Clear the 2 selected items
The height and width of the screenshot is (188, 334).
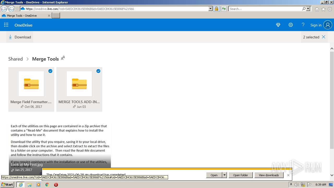[324, 37]
